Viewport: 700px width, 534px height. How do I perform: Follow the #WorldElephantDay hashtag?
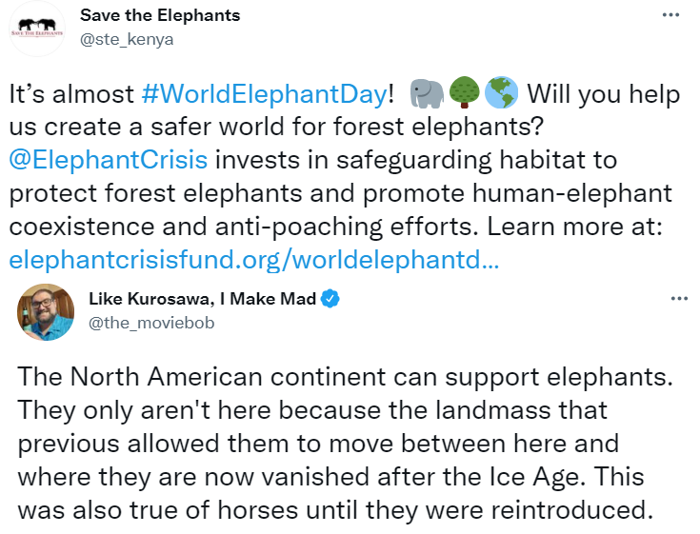[x=265, y=94]
